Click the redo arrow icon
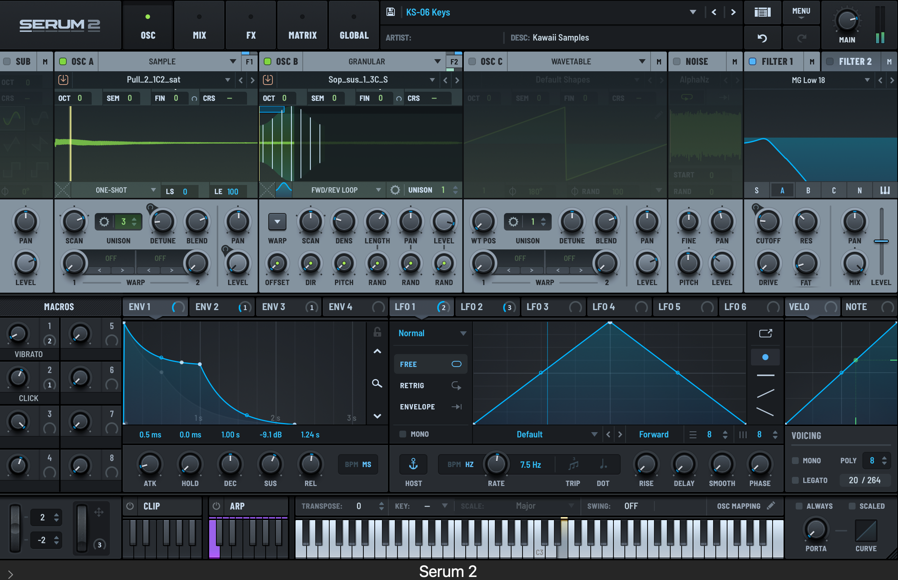Viewport: 898px width, 580px height. 801,38
